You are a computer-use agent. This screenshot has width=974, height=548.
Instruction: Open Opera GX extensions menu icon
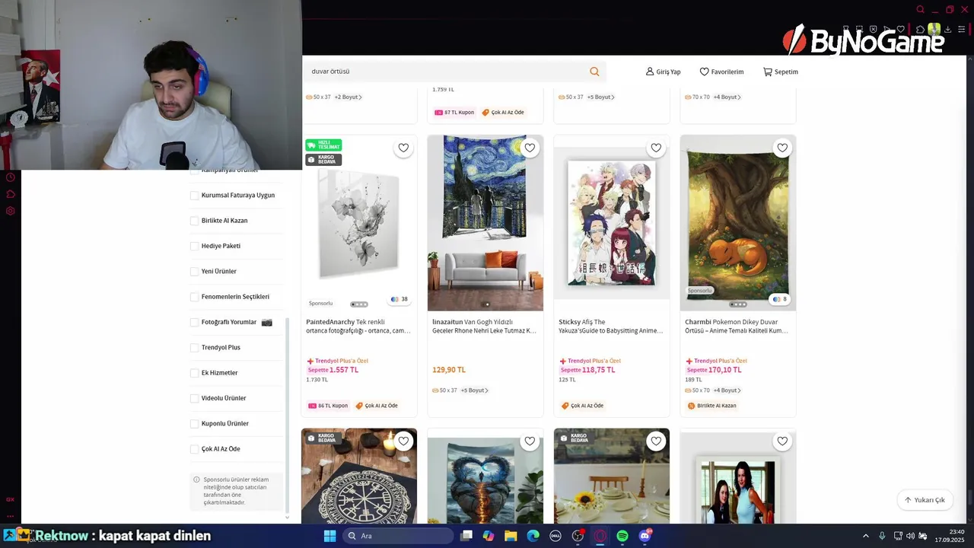point(920,29)
